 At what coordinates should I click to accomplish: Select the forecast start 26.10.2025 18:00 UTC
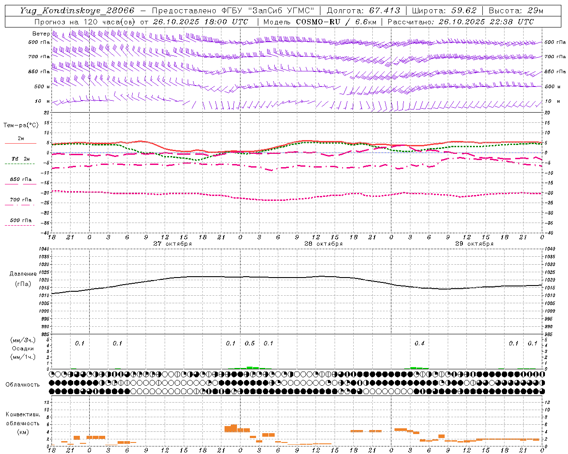click(x=200, y=22)
